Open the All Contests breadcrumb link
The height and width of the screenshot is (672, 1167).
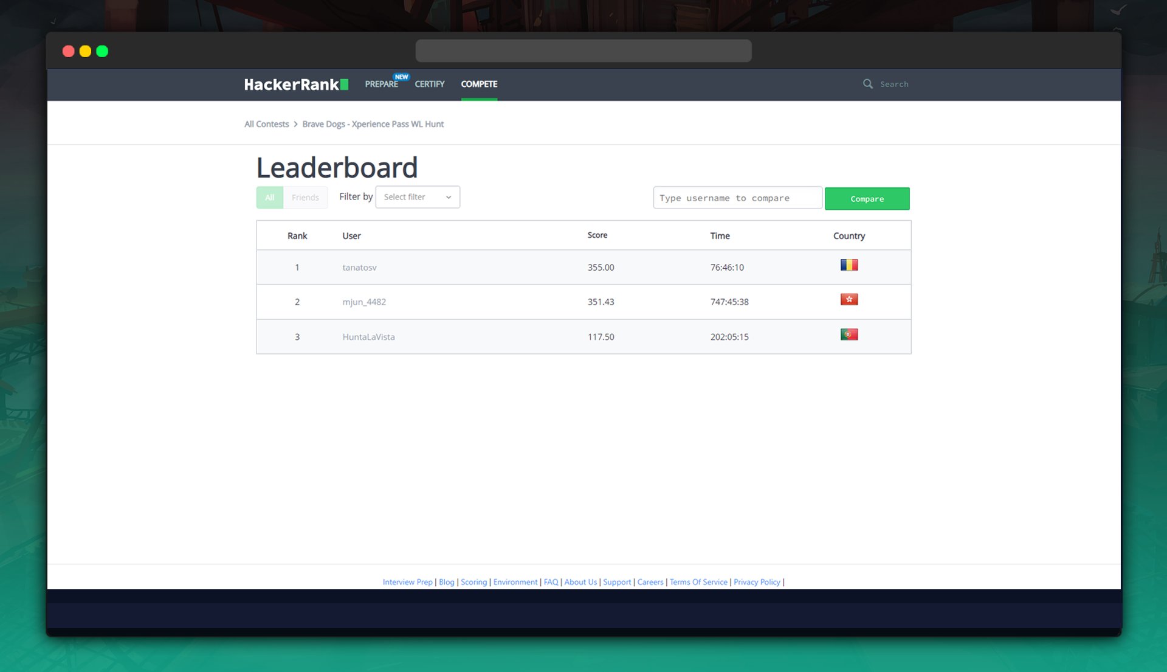[x=266, y=124]
